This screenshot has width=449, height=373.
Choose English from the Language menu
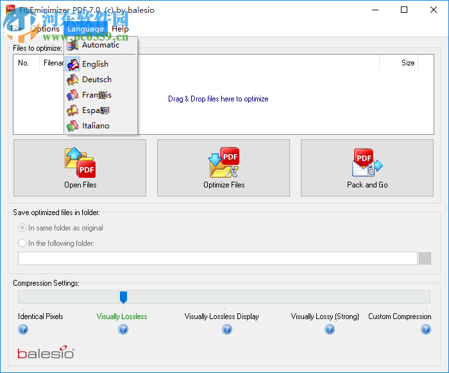click(x=101, y=64)
